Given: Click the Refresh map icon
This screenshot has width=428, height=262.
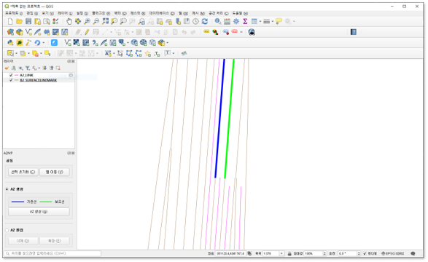Looking at the screenshot, I should tap(205, 21).
